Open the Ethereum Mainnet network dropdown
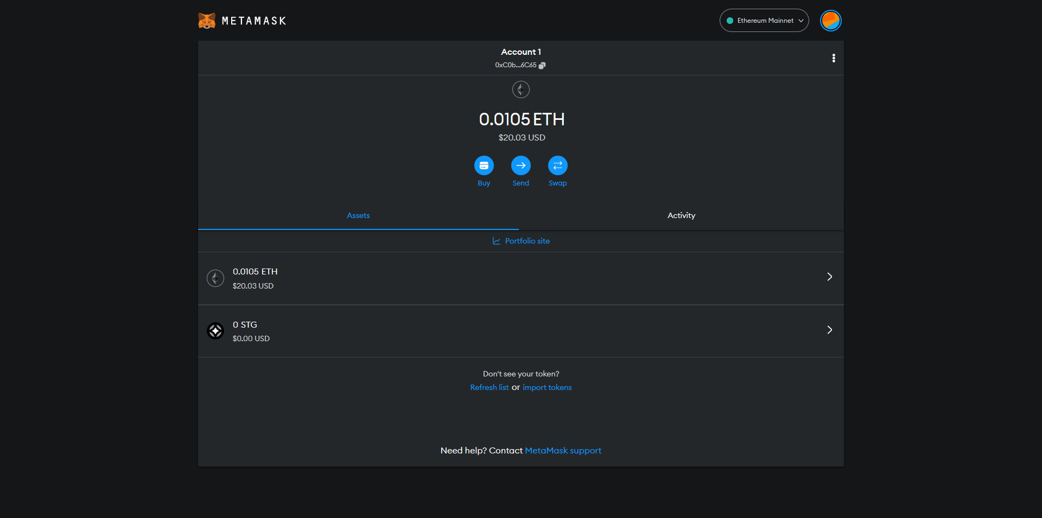Viewport: 1042px width, 518px height. [x=764, y=21]
